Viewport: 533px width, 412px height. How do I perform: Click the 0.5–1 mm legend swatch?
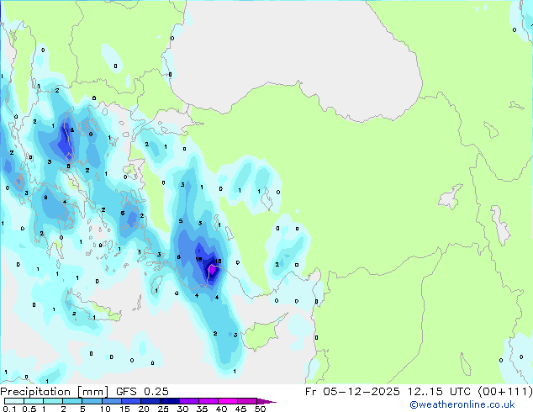[34, 401]
